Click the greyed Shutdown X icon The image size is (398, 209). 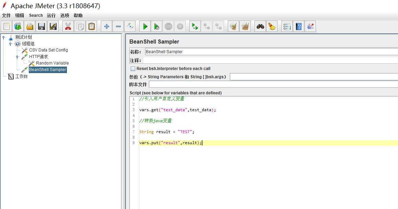180,26
